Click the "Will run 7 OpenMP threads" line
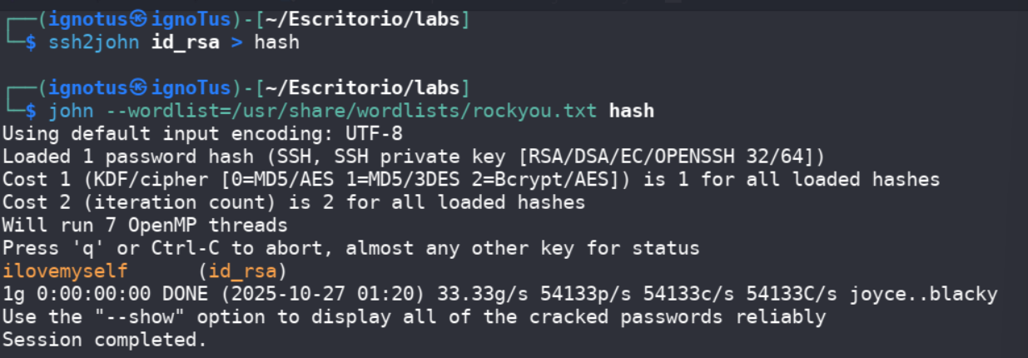 [x=145, y=225]
